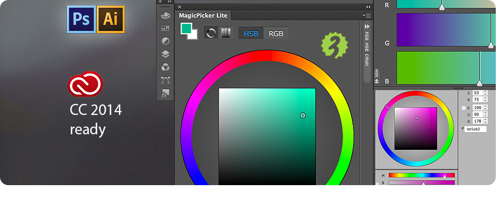The height and width of the screenshot is (210, 498).
Task: Open the MagicPicker Lite panel flyout menu
Action: [x=367, y=15]
